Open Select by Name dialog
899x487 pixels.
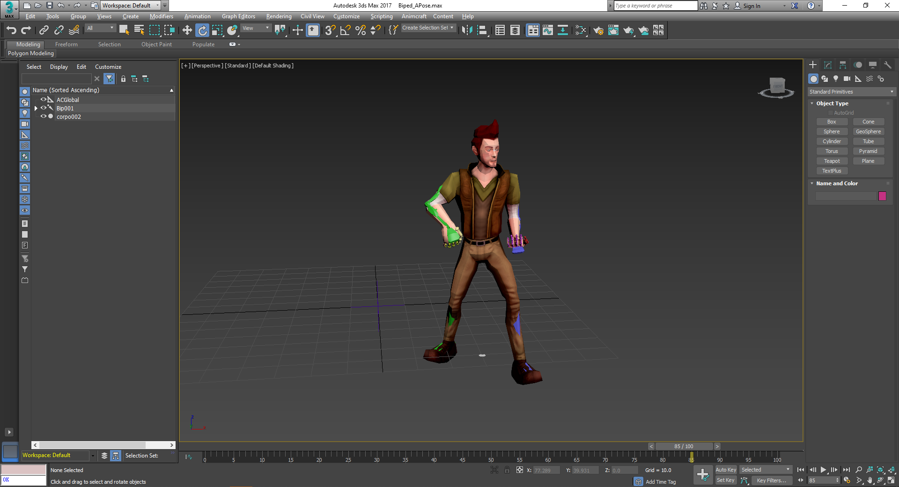tap(139, 30)
